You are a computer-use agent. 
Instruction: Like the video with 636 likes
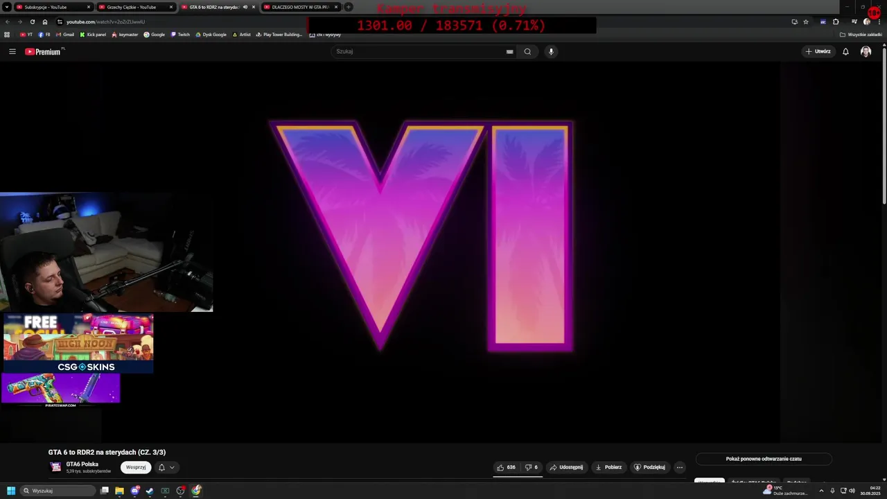(506, 467)
